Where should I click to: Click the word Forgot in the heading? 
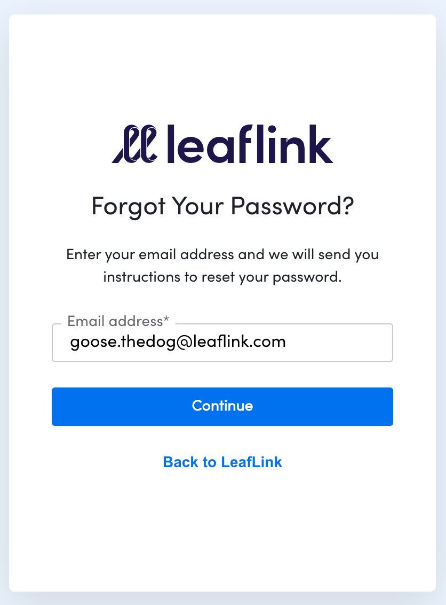click(128, 206)
